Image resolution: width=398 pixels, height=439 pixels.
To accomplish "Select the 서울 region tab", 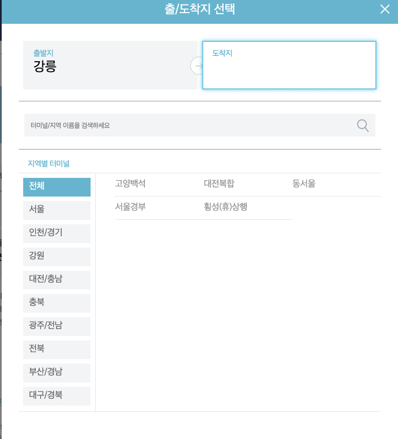I will click(57, 210).
